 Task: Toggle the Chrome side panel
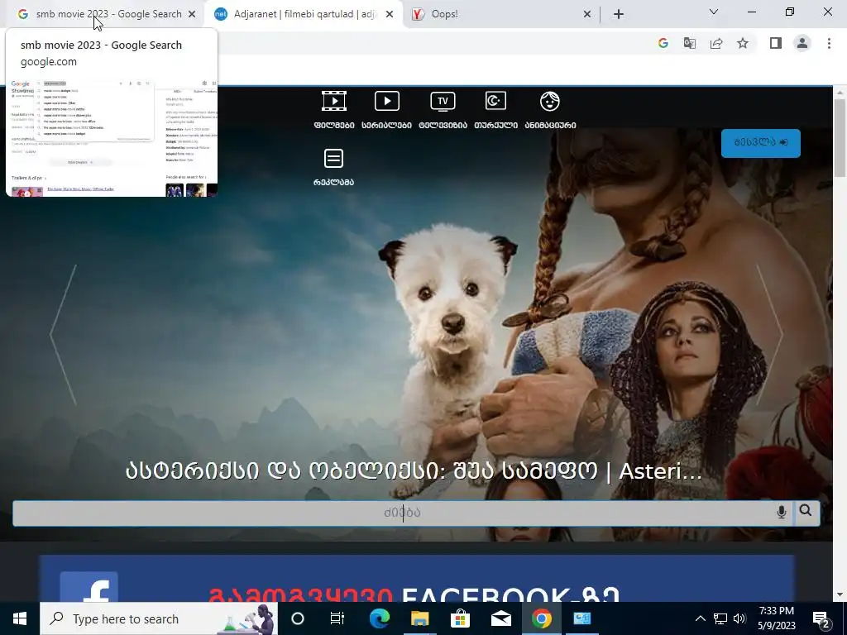click(x=776, y=43)
